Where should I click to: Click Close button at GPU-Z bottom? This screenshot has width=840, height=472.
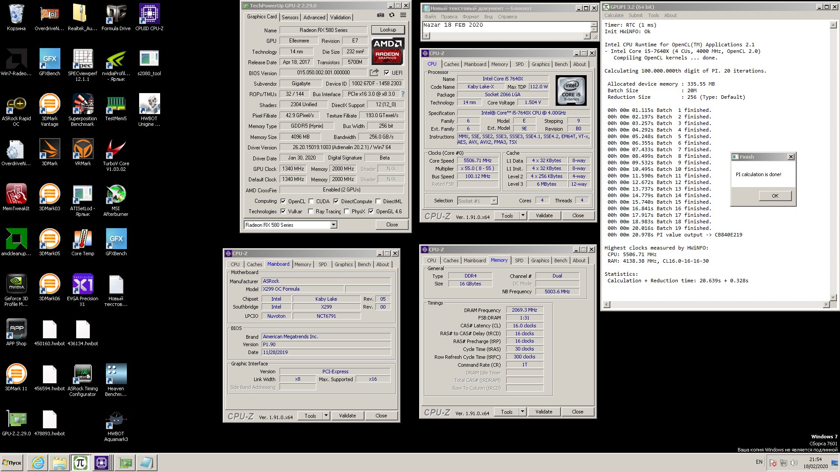392,225
